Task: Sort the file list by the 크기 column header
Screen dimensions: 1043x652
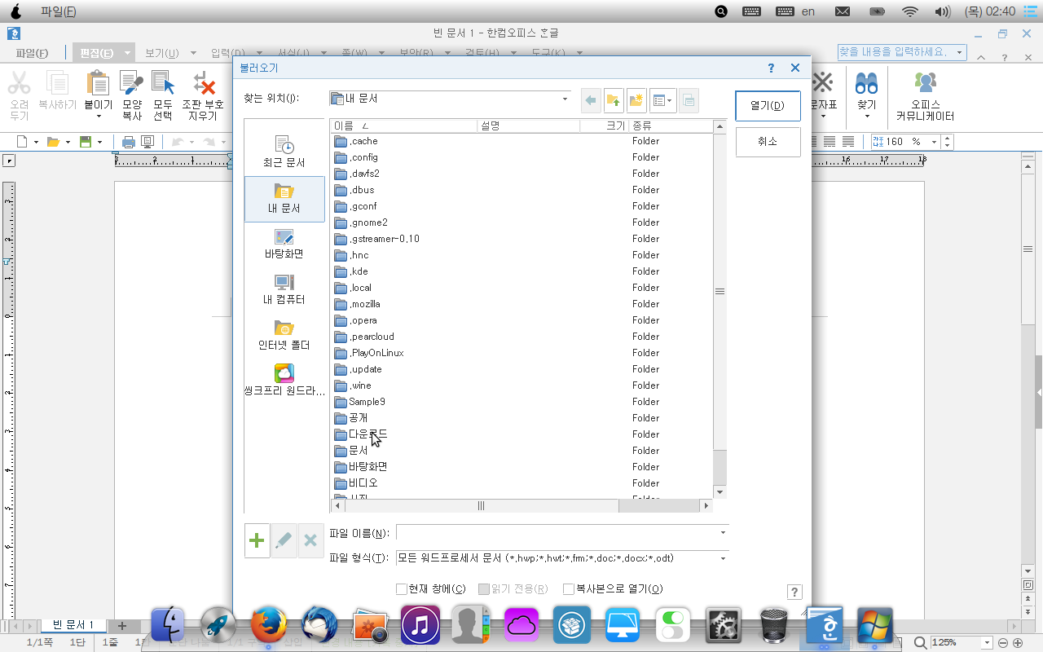Action: click(604, 126)
